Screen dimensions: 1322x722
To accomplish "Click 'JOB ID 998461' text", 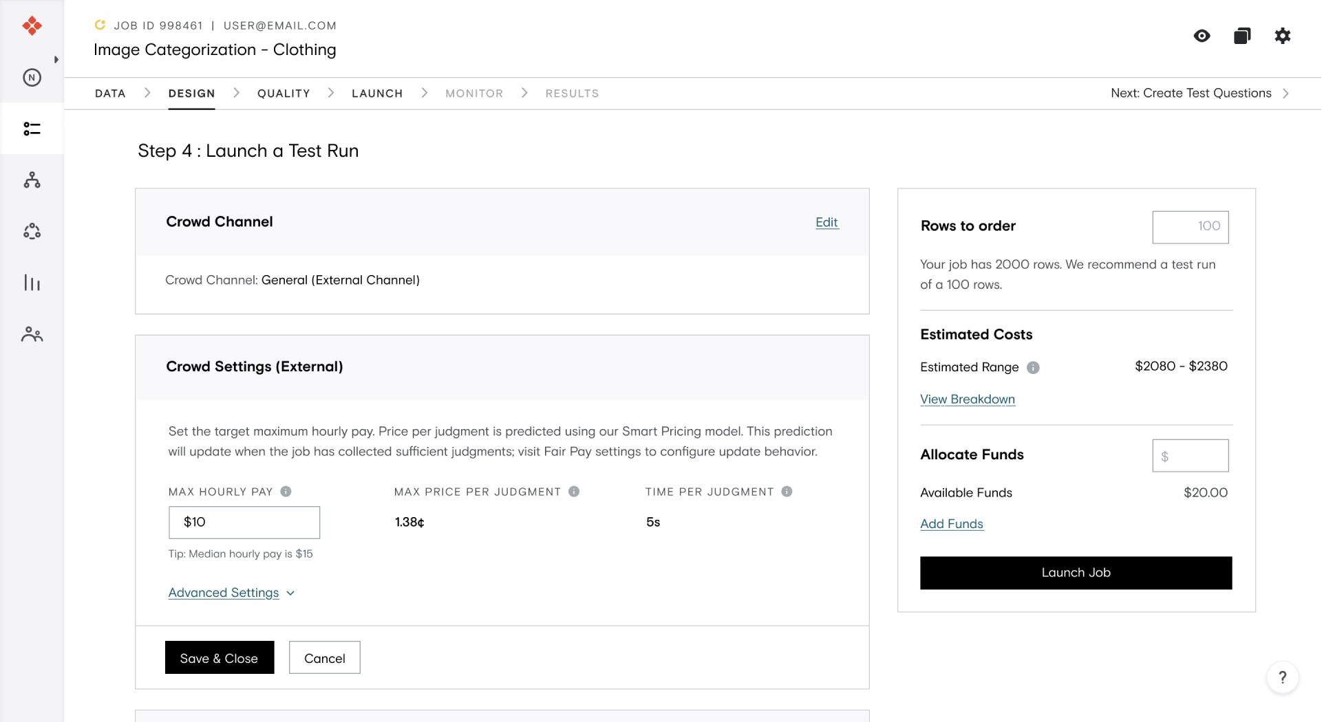I will (x=158, y=25).
